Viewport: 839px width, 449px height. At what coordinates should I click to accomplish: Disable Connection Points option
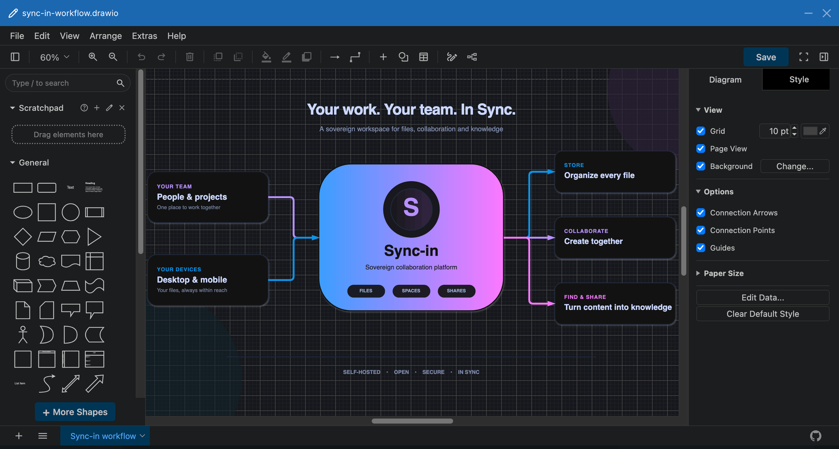700,230
